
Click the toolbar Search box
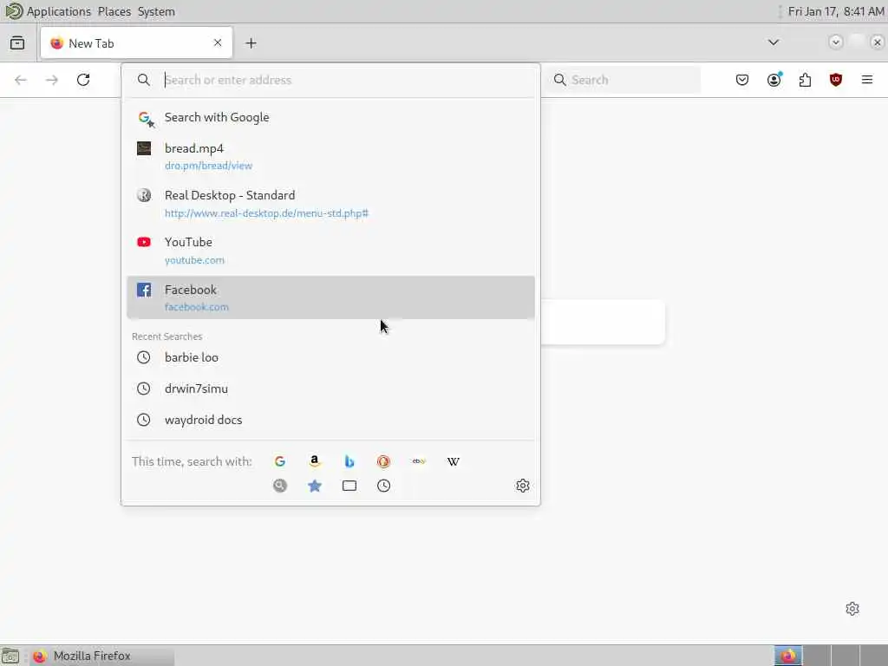(623, 80)
